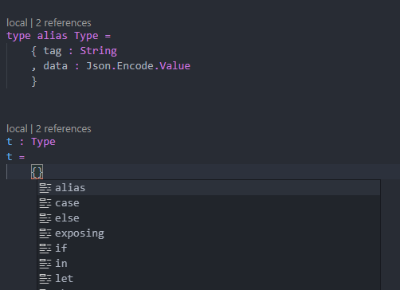This screenshot has height=290, width=400.
Task: Click the Json.Encode.Value type reference
Action: coord(138,66)
